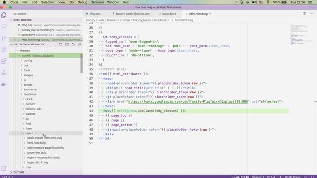The width and height of the screenshot is (317, 178).
Task: Click the volume menu bar icon
Action: click(254, 2)
